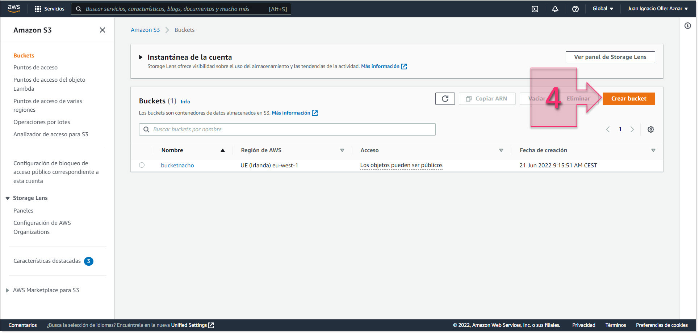Click the Buscar buckets por nombre field
699x334 pixels.
(x=287, y=129)
